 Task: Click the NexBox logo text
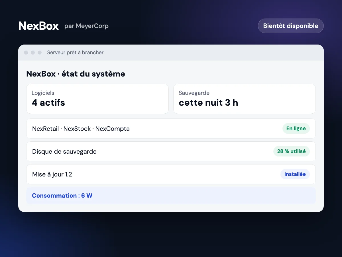pyautogui.click(x=38, y=26)
